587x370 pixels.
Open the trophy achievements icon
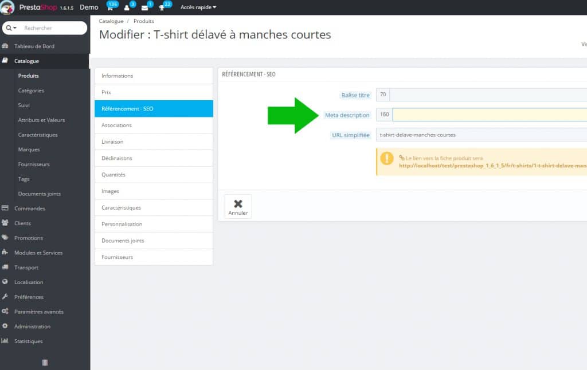(162, 7)
